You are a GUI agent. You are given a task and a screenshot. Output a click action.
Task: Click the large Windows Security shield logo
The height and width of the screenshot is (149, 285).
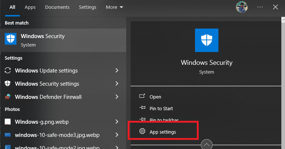[206, 41]
